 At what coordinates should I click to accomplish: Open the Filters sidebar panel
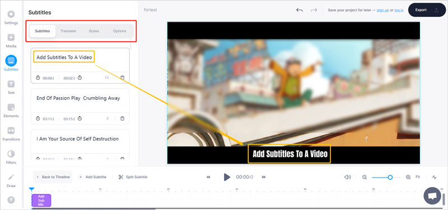click(x=11, y=157)
